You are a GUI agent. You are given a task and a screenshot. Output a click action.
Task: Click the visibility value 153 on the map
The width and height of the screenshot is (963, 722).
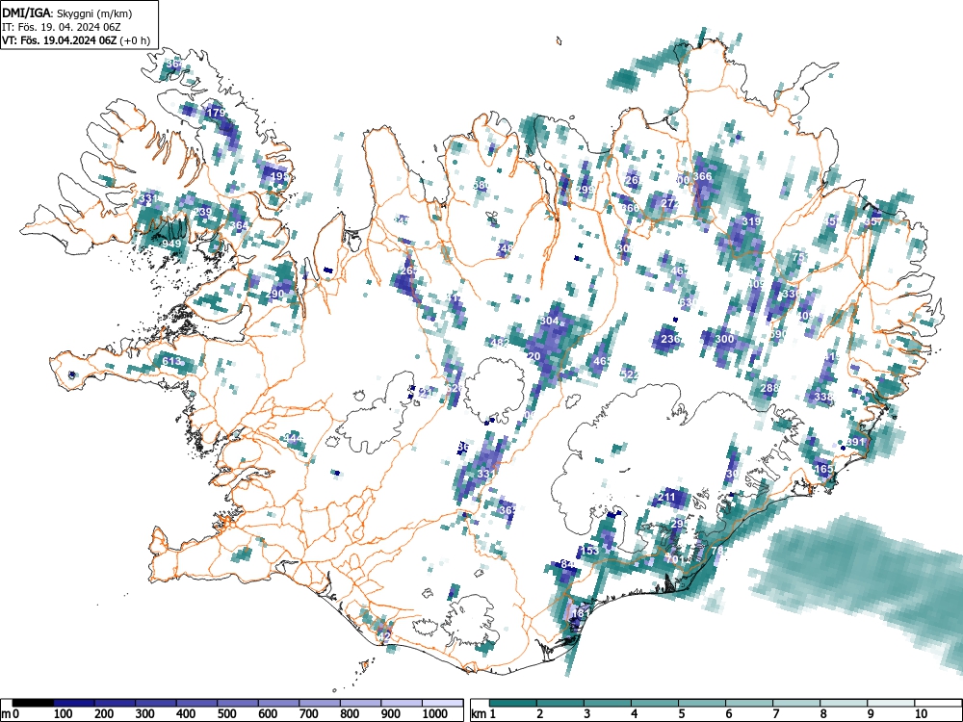pyautogui.click(x=589, y=551)
